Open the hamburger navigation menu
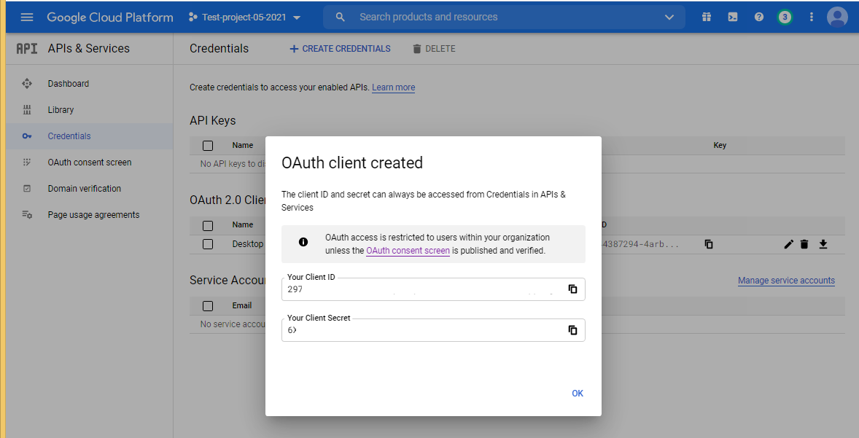The image size is (859, 438). pos(27,17)
